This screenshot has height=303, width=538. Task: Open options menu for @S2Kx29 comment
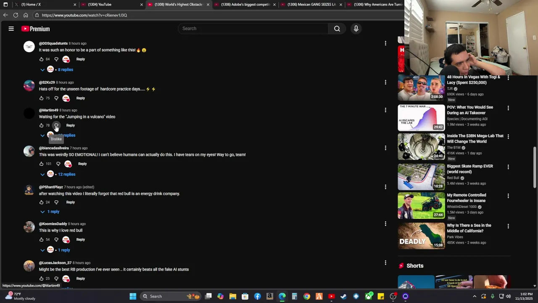click(x=385, y=82)
